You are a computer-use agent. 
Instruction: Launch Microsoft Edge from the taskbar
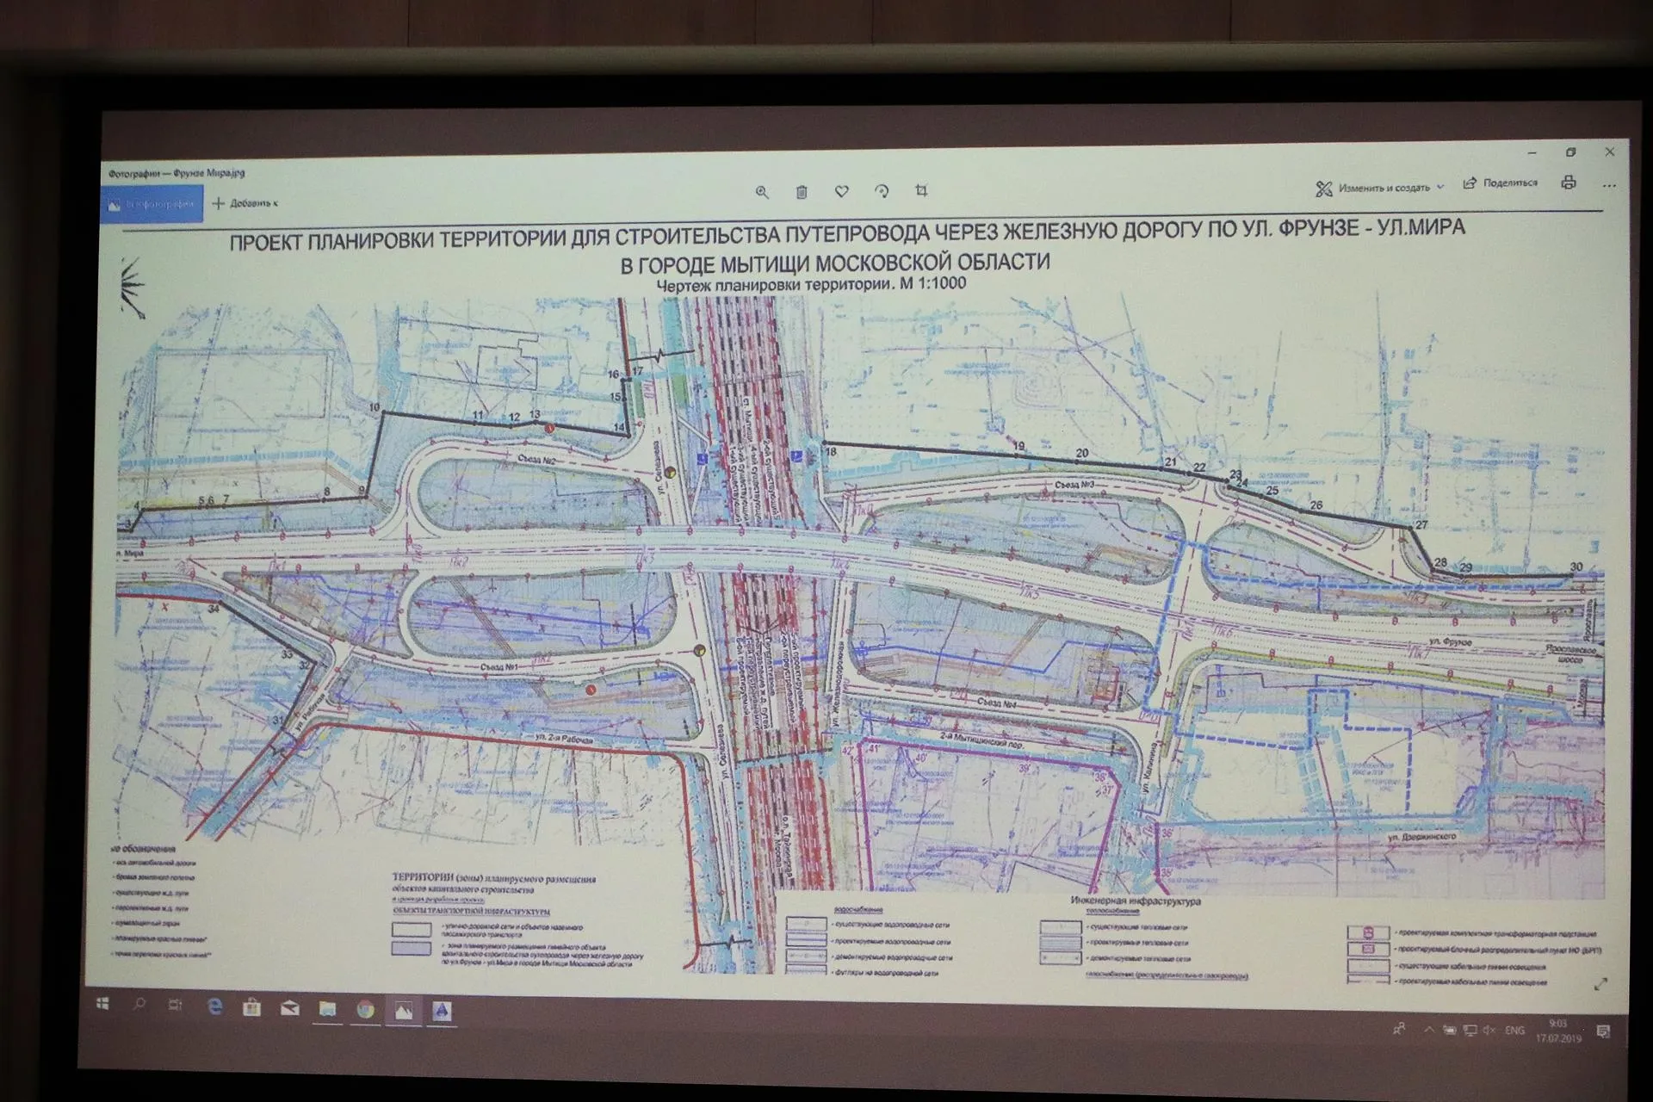(214, 1006)
